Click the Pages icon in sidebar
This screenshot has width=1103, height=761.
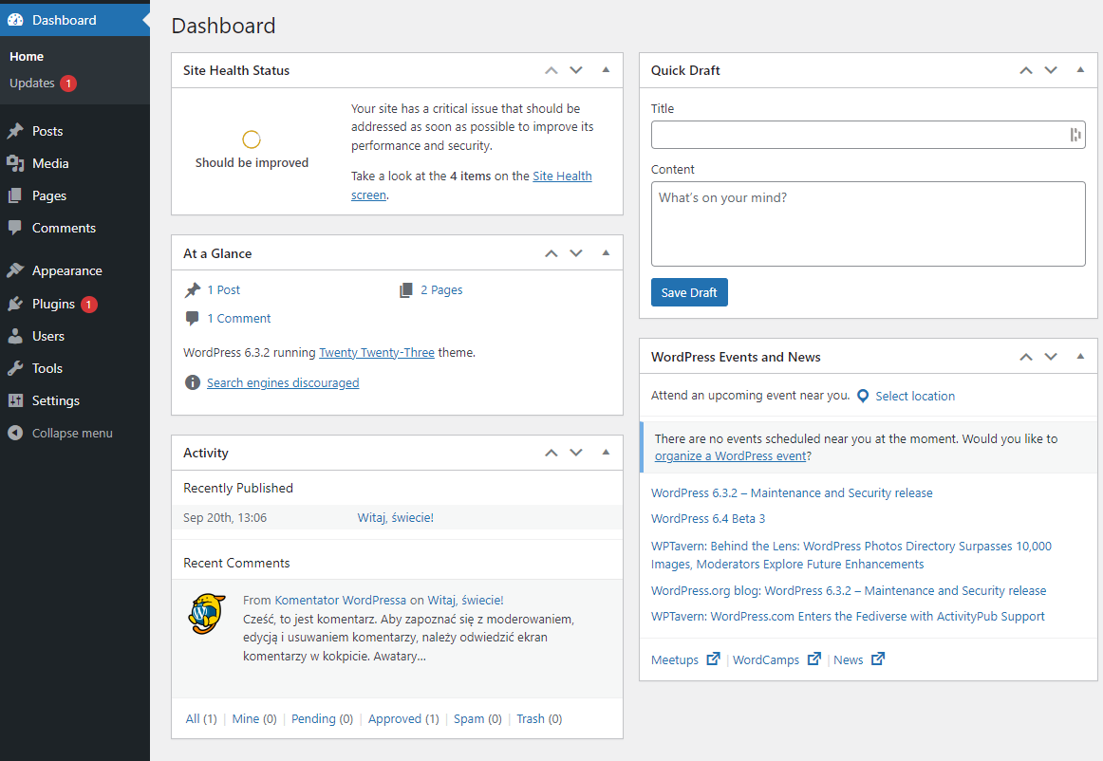tap(15, 195)
